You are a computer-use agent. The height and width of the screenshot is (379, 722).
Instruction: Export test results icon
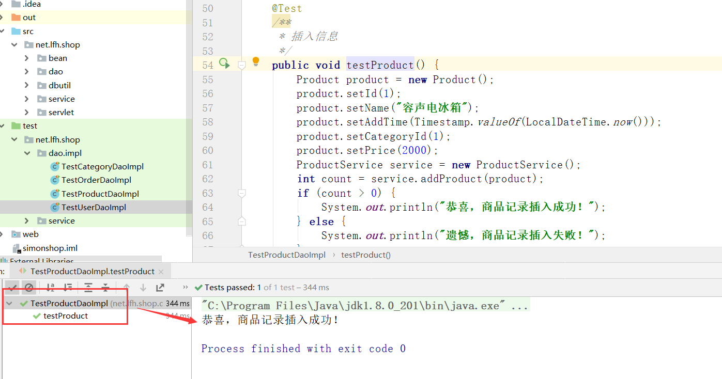click(160, 288)
